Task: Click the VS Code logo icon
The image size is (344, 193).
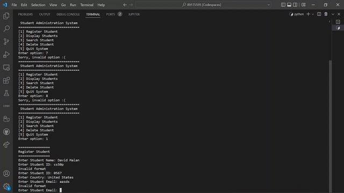Action: 5,5
